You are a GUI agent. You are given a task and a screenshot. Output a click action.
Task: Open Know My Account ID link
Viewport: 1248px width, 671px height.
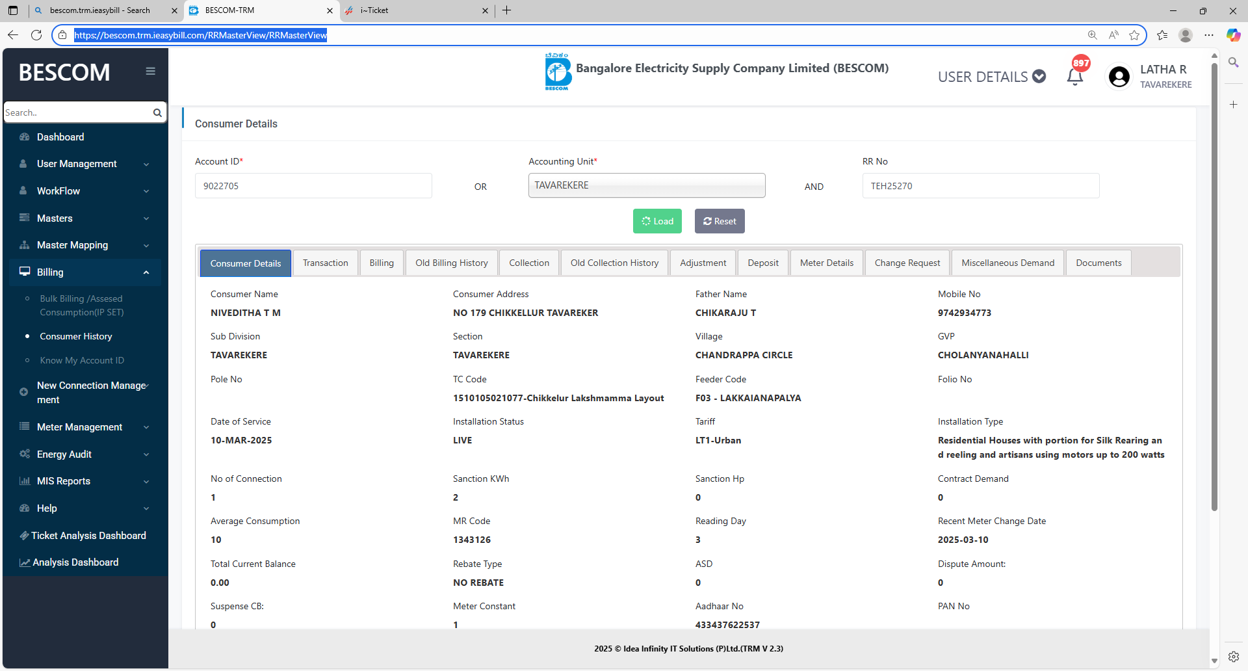click(x=82, y=360)
